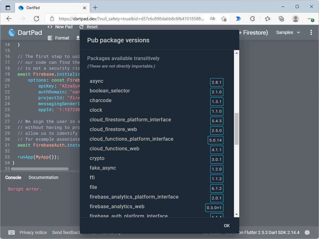This screenshot has height=239, width=319.
Task: Click the boolean_selector version 2.1.0 badge
Action: click(217, 92)
